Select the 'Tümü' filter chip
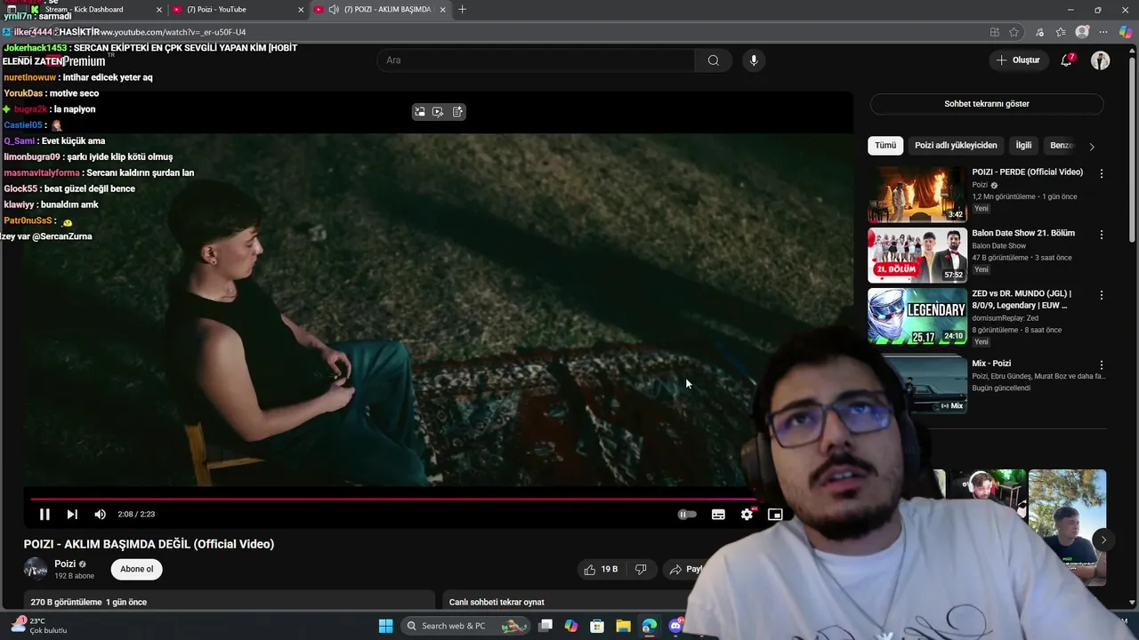1139x640 pixels. pos(885,145)
